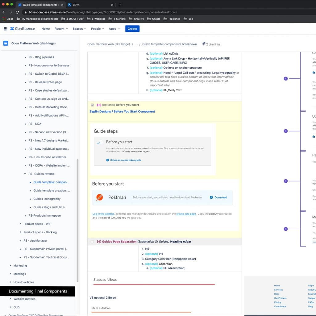Viewport: 316px width, 316px height.
Task: Open the Confluence app switcher grid
Action: click(x=6, y=29)
